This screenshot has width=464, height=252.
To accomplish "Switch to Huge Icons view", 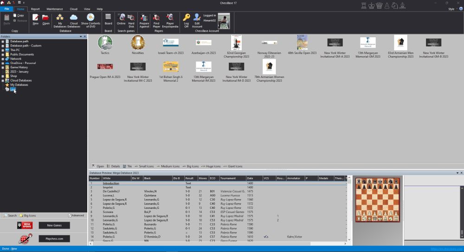I will (x=213, y=166).
